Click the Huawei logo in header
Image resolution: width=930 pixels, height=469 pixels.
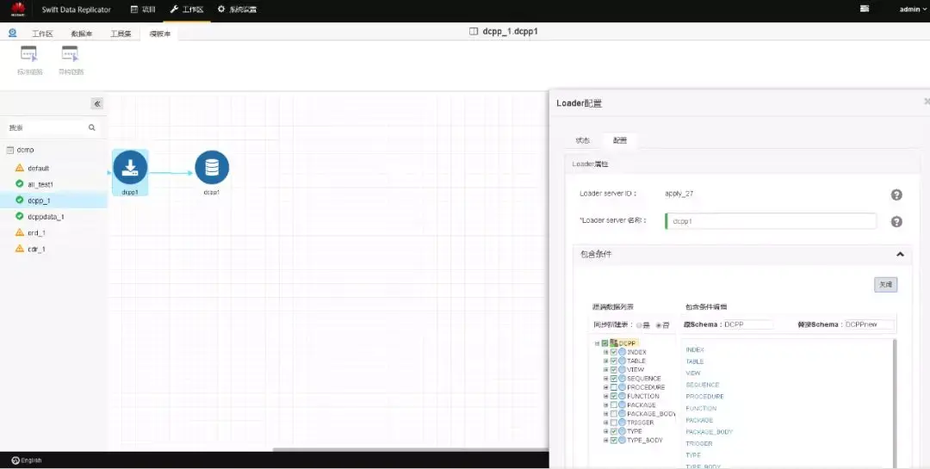pyautogui.click(x=18, y=9)
